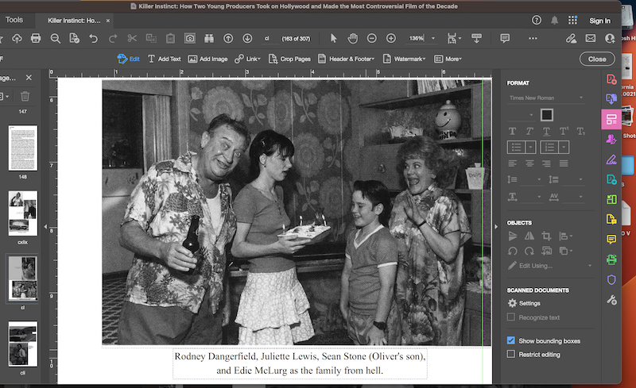Expand the numbered list style dropdown arrow

[564, 147]
